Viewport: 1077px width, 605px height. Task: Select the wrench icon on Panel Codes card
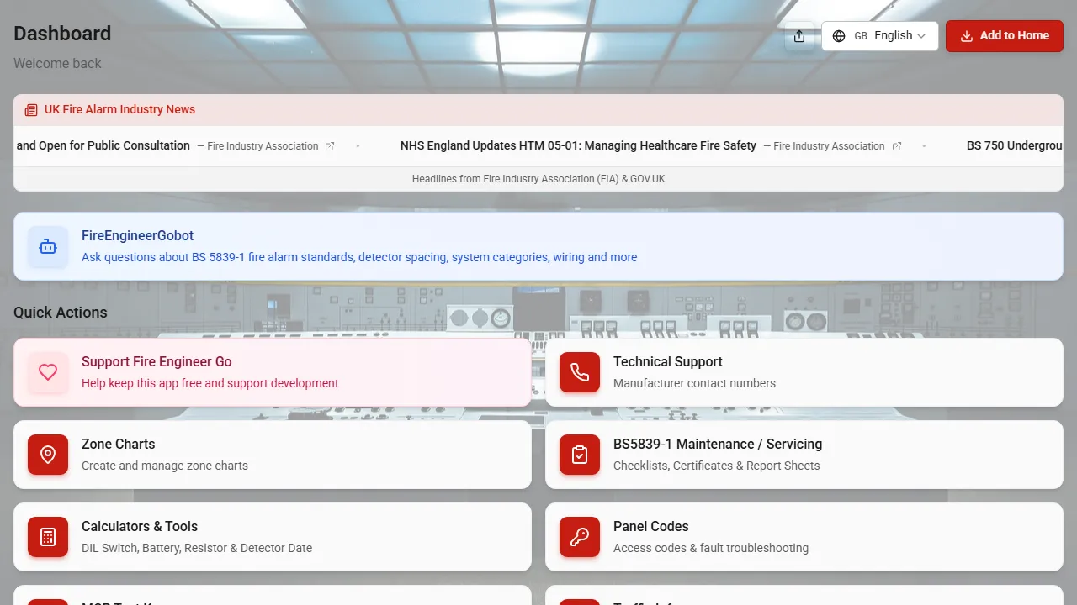[x=579, y=537]
